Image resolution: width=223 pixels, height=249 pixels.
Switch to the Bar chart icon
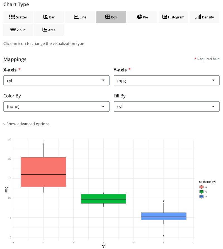49,17
